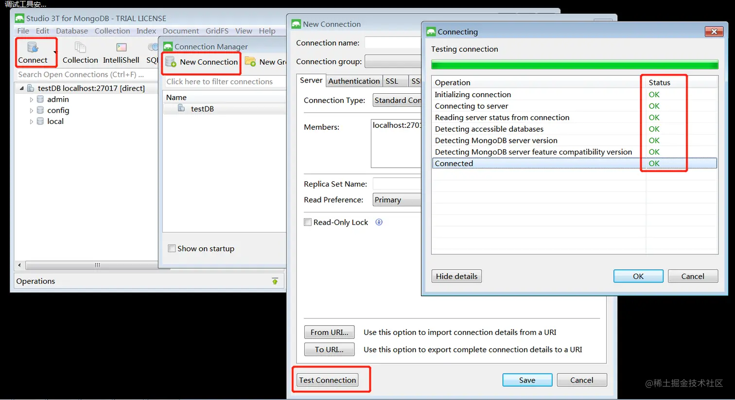Click the scrollbar left arrow in connection tree
This screenshot has width=735, height=400.
[x=19, y=265]
